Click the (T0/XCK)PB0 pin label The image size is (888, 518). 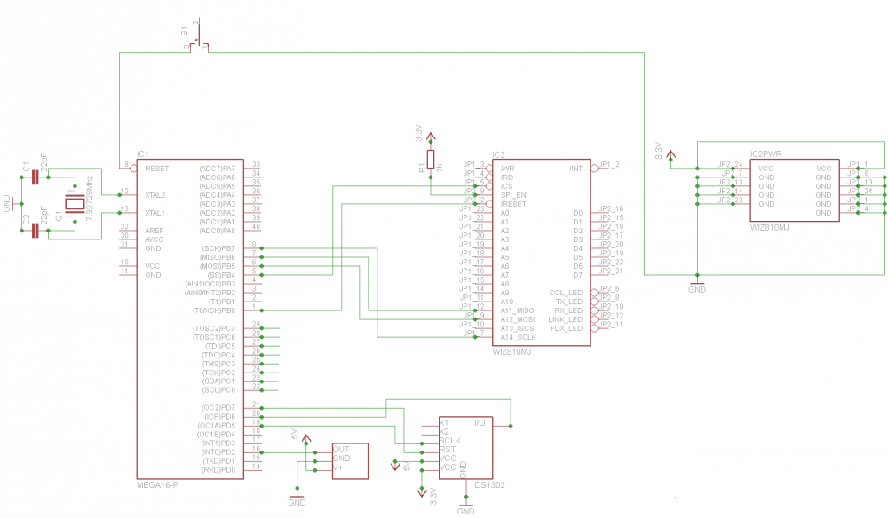[x=214, y=311]
